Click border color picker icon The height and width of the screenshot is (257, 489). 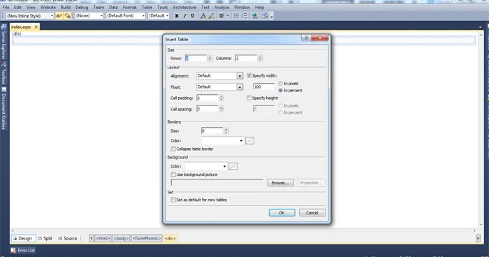pos(249,140)
